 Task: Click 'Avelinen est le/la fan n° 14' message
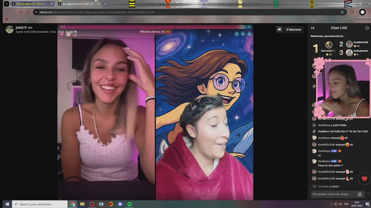pos(343,131)
